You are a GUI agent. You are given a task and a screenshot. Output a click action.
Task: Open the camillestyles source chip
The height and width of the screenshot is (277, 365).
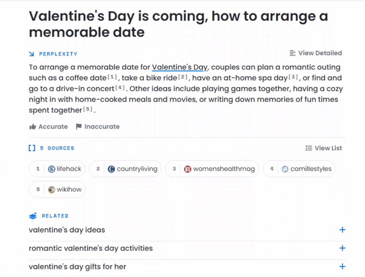pos(299,169)
